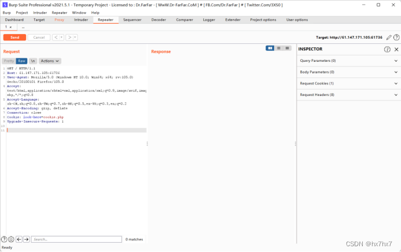Close Repeater tab 1 with small x
Viewport: 401px width, 252px height.
(x=11, y=27)
